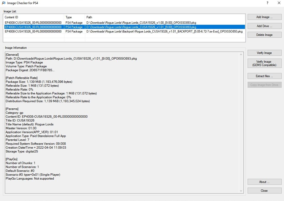Click the [General] section heading text
This screenshot has height=201, width=284.
point(12,55)
